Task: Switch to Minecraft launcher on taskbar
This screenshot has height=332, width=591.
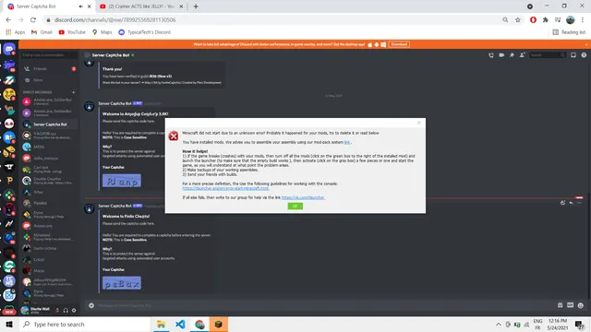Action: pyautogui.click(x=219, y=324)
